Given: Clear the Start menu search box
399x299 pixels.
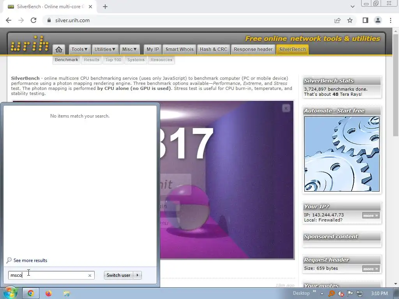Looking at the screenshot, I should point(90,275).
